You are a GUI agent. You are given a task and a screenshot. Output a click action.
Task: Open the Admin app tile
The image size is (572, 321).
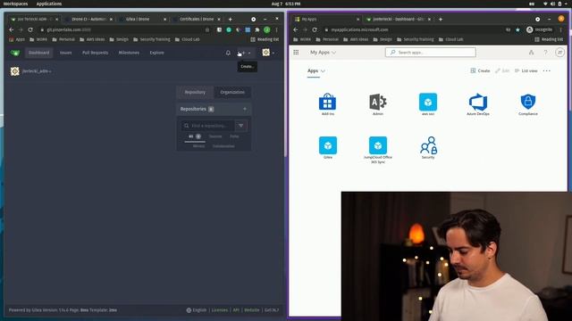click(x=377, y=104)
